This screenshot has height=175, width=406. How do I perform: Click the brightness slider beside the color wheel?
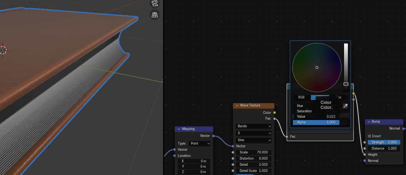346,63
